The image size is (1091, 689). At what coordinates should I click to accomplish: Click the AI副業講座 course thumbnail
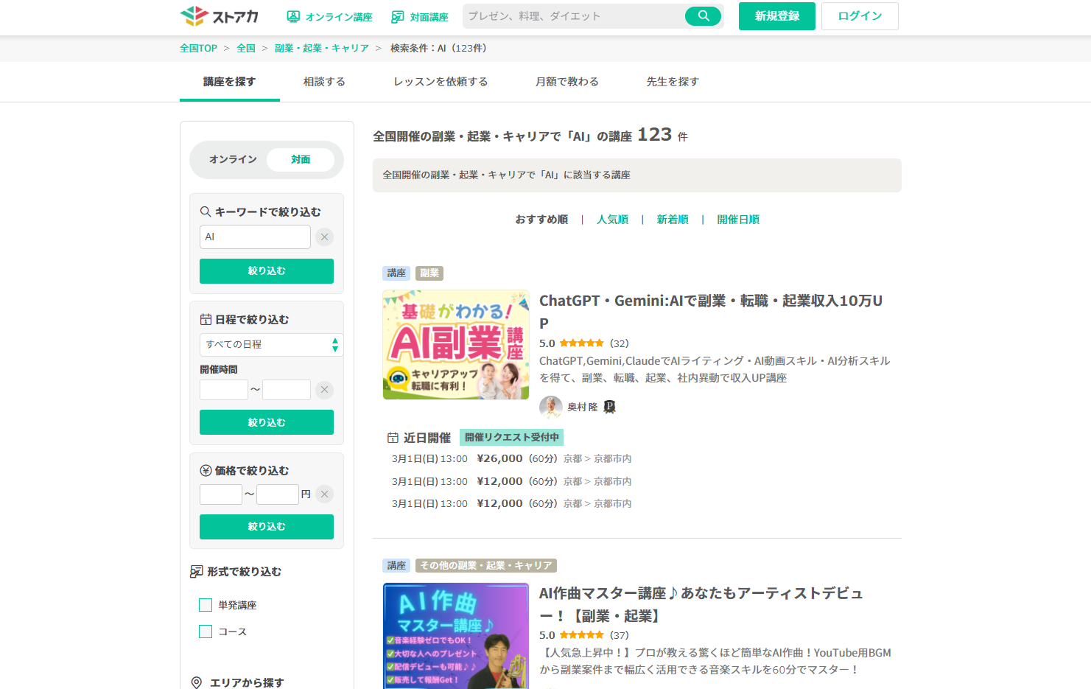(455, 344)
